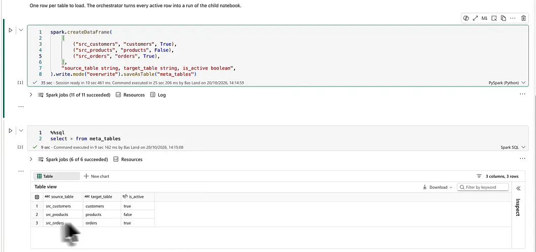The height and width of the screenshot is (252, 536).
Task: Click the ellipsis below the first cell's output
Action: tap(21, 106)
